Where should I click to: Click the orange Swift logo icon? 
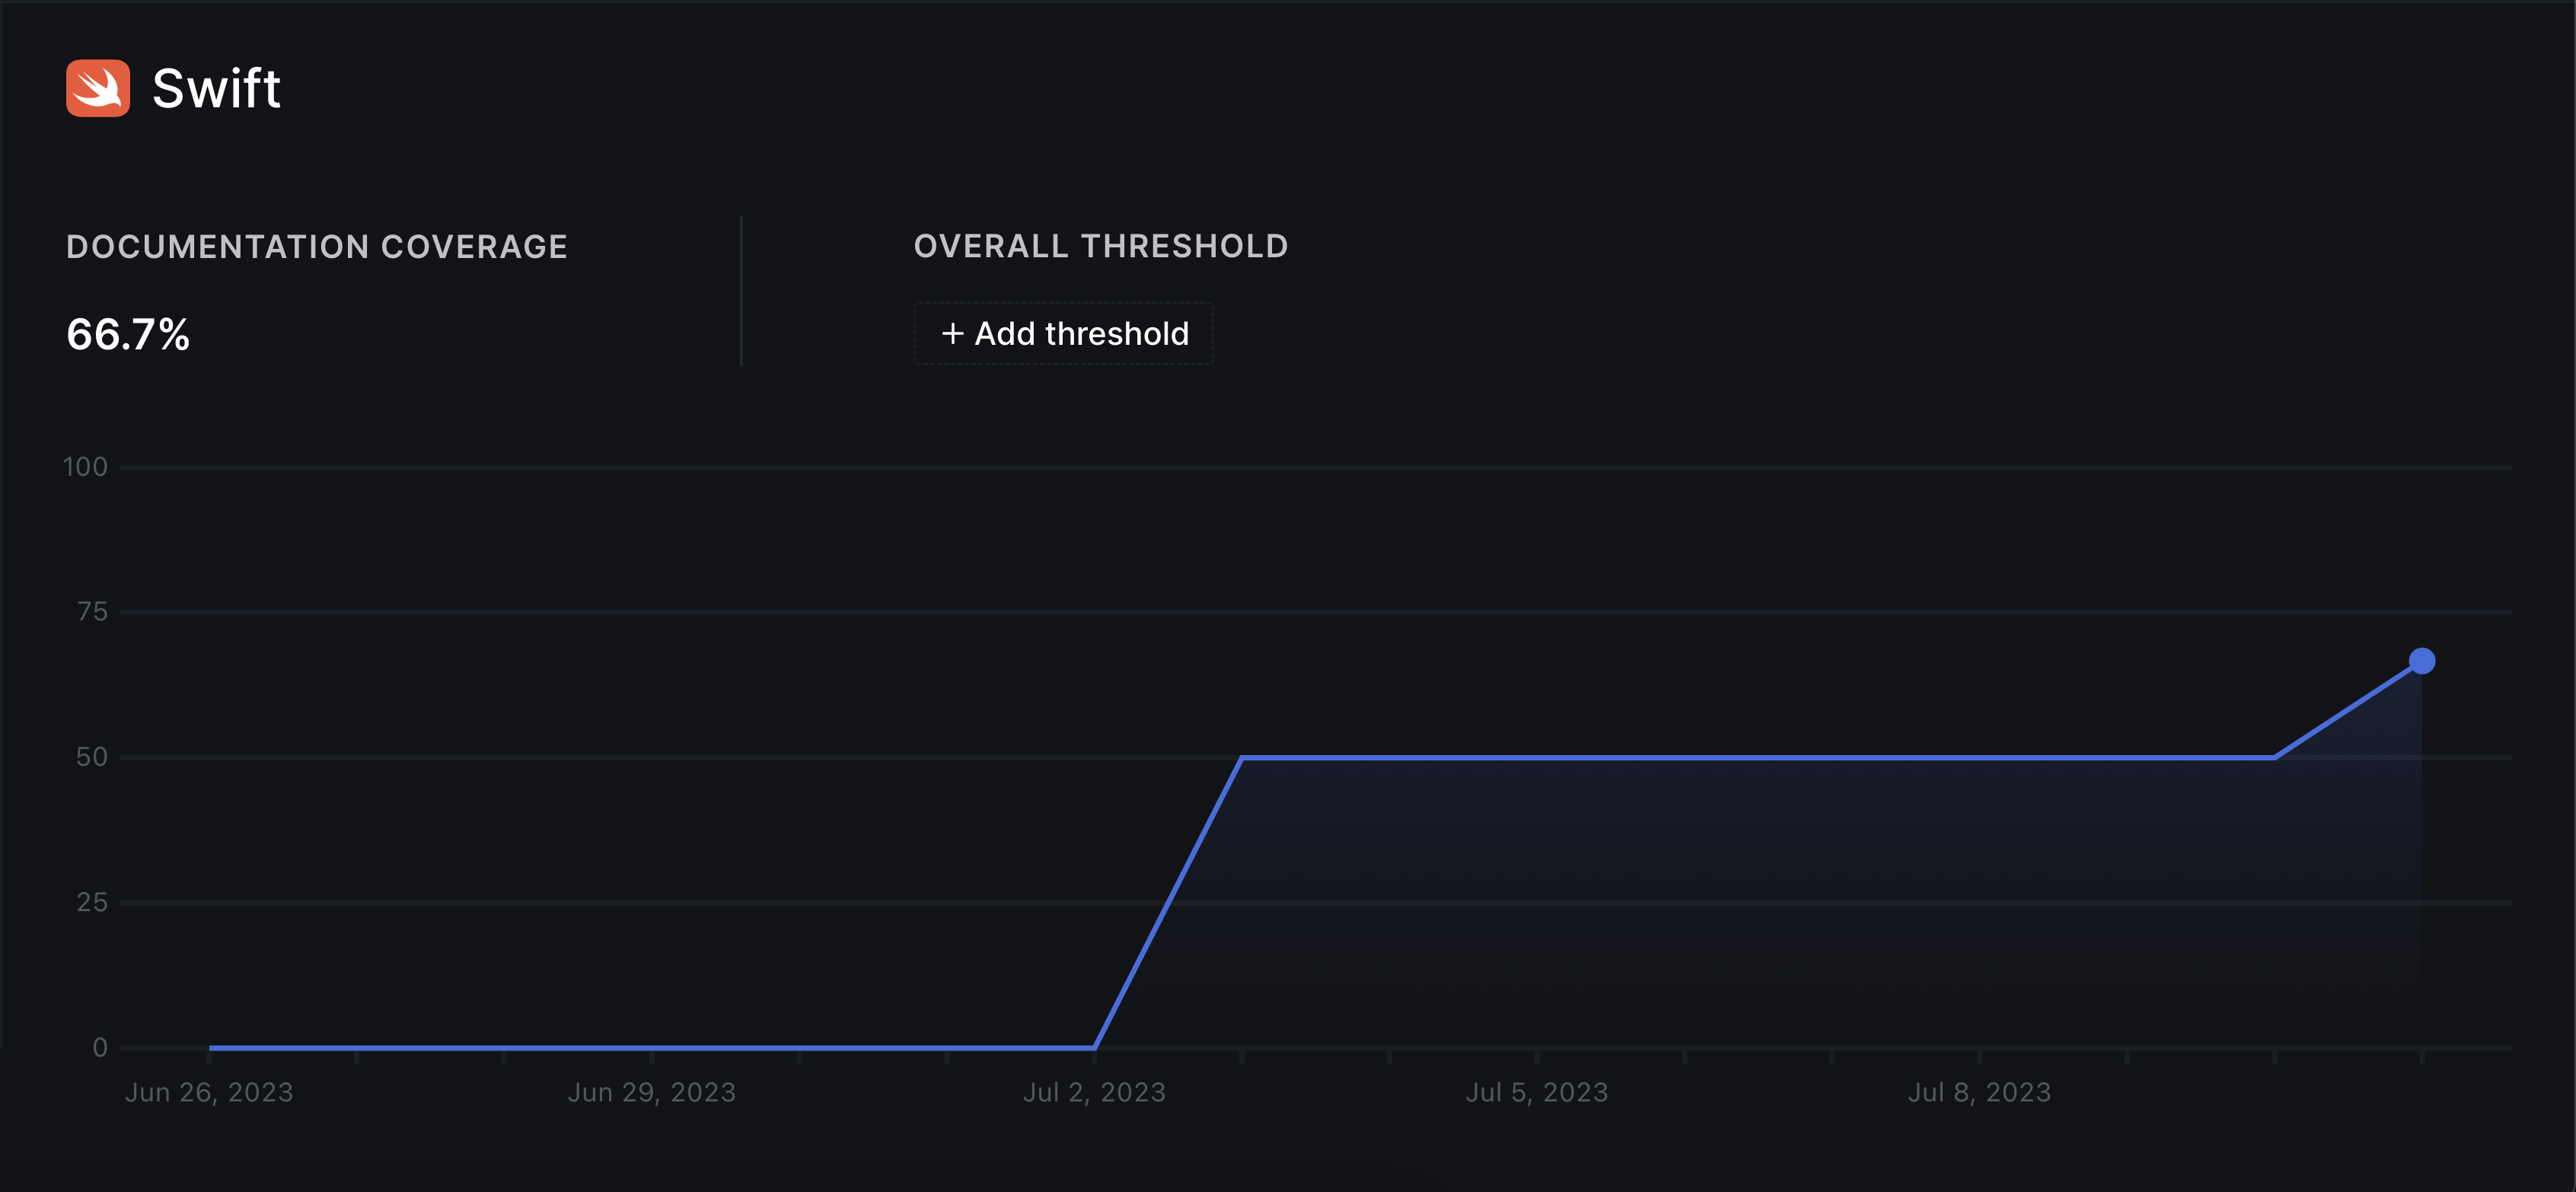98,88
